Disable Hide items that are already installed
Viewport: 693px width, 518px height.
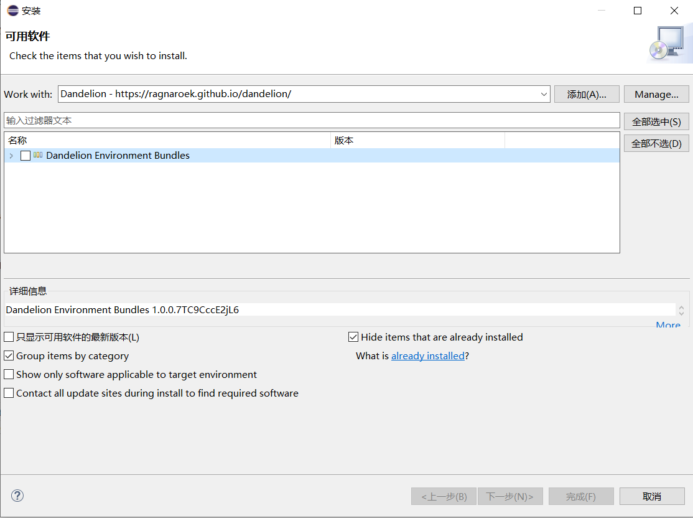pos(353,337)
